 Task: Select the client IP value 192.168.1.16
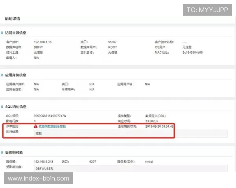click(42, 42)
